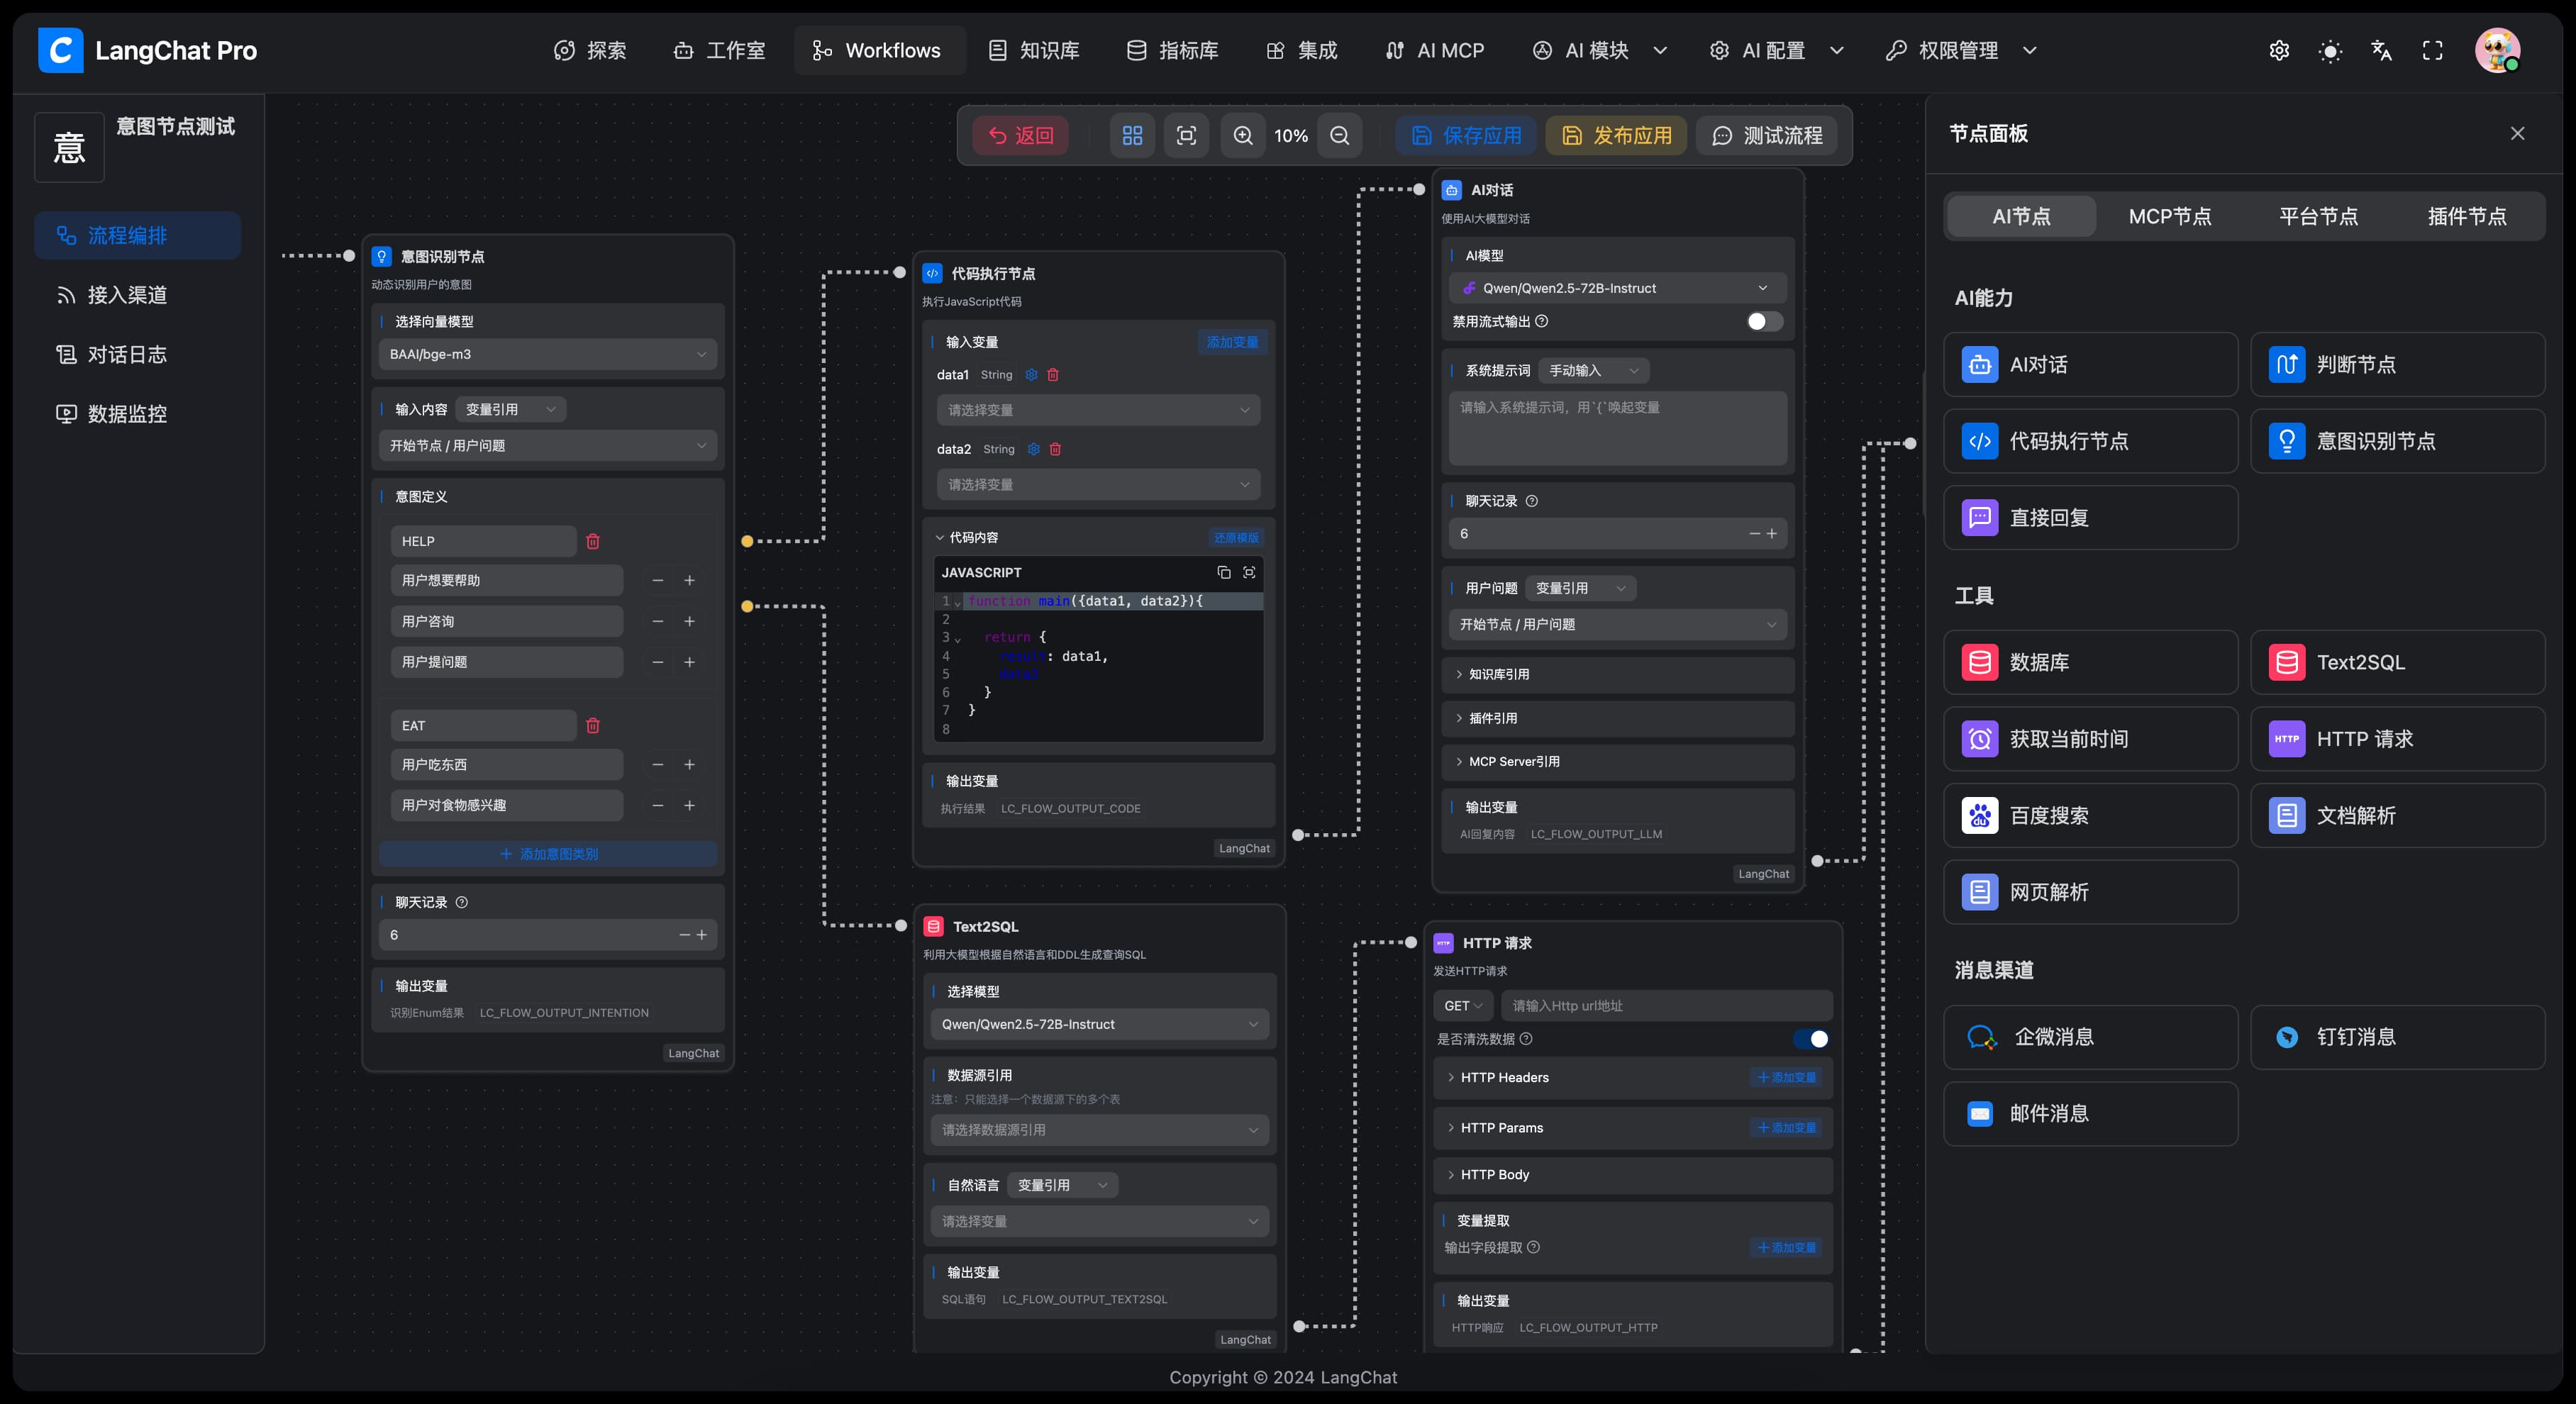Viewport: 2576px width, 1404px height.
Task: Open settings for data2 variable
Action: click(x=1034, y=449)
